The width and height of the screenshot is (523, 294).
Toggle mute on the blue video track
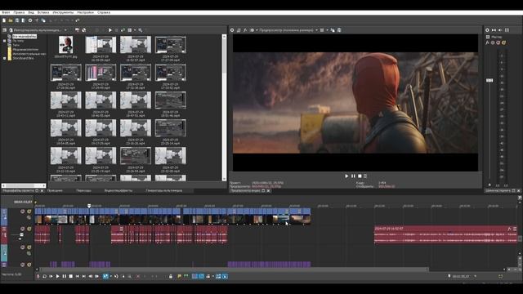22,212
